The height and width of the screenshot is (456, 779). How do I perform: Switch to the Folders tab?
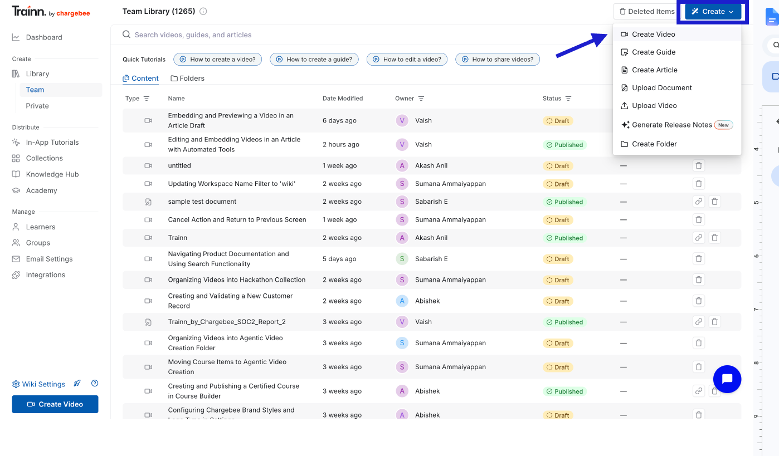(x=187, y=79)
